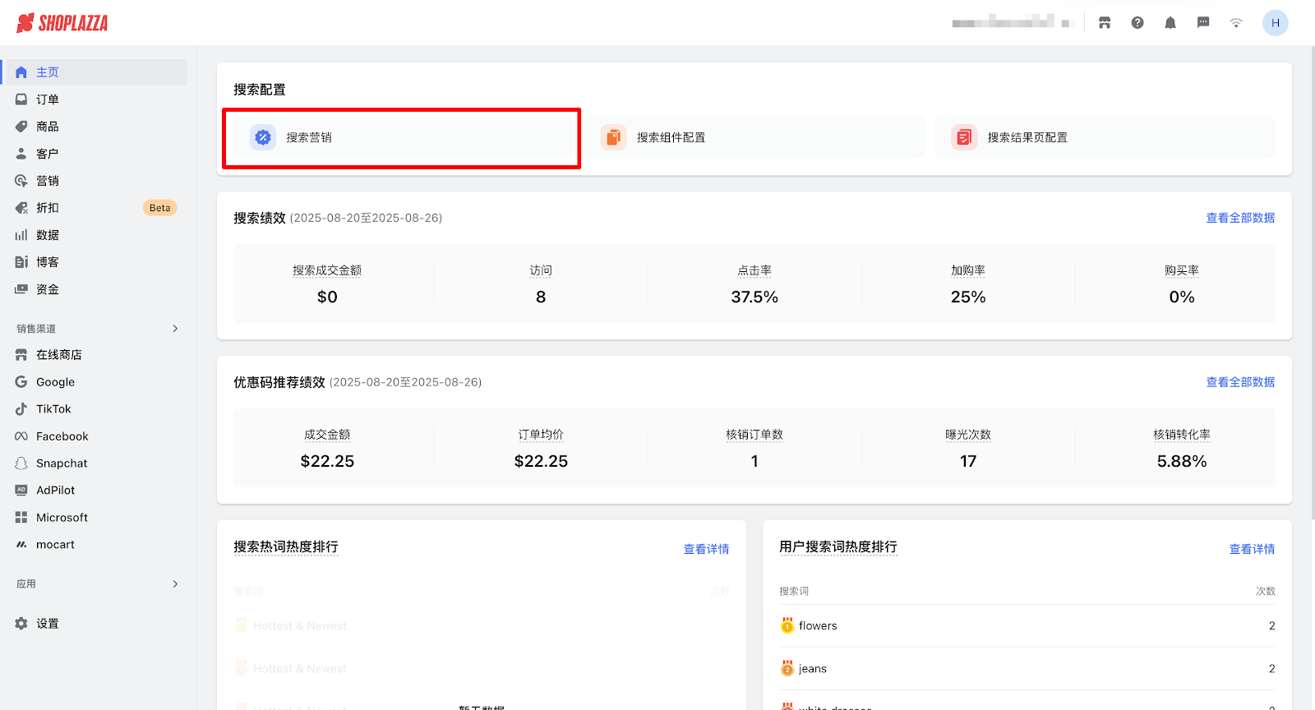
Task: Click the blog icon beside 博客
Action: coord(21,262)
